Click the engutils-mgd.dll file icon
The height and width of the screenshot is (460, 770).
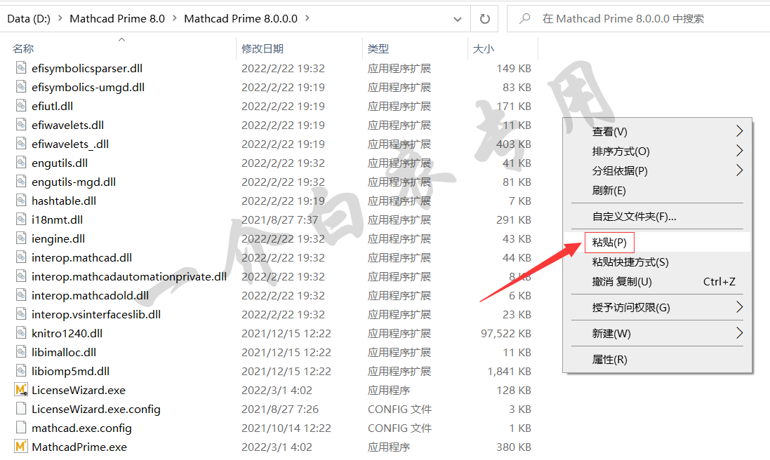tap(21, 182)
